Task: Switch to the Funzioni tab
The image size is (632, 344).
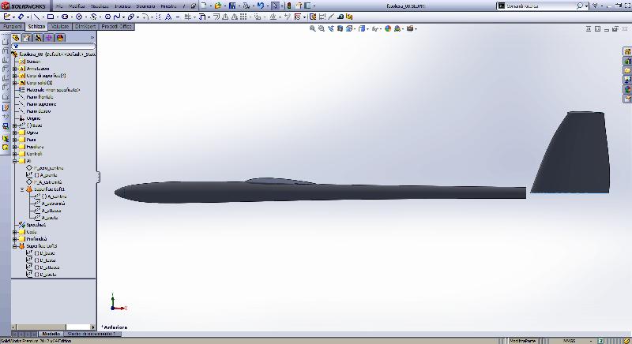Action: 13,26
